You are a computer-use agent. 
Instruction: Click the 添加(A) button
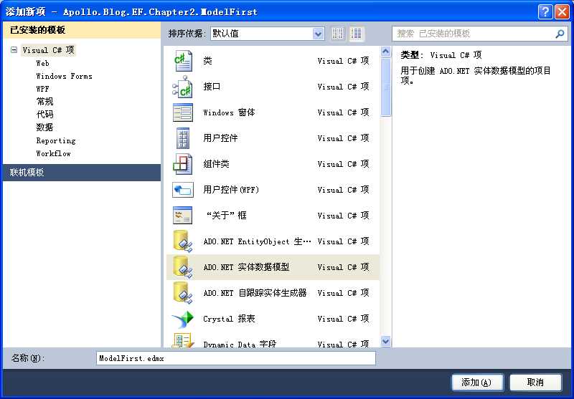(477, 383)
